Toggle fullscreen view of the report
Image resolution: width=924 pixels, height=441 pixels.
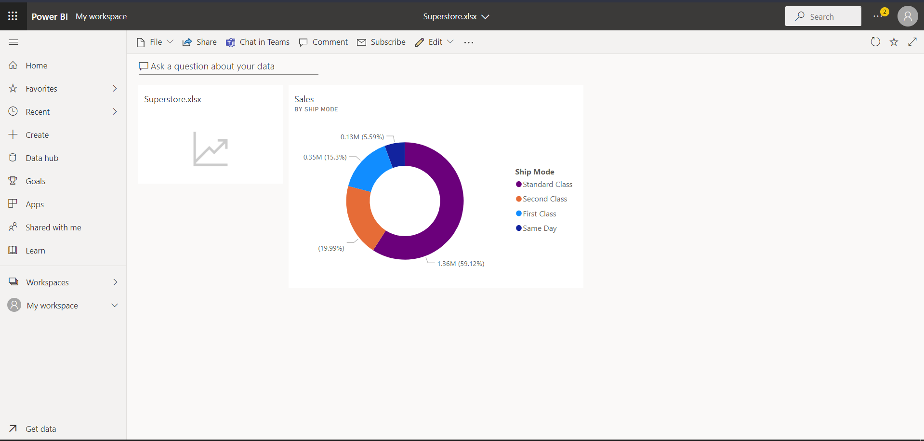pos(913,42)
